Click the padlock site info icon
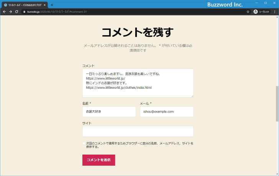 [24, 12]
